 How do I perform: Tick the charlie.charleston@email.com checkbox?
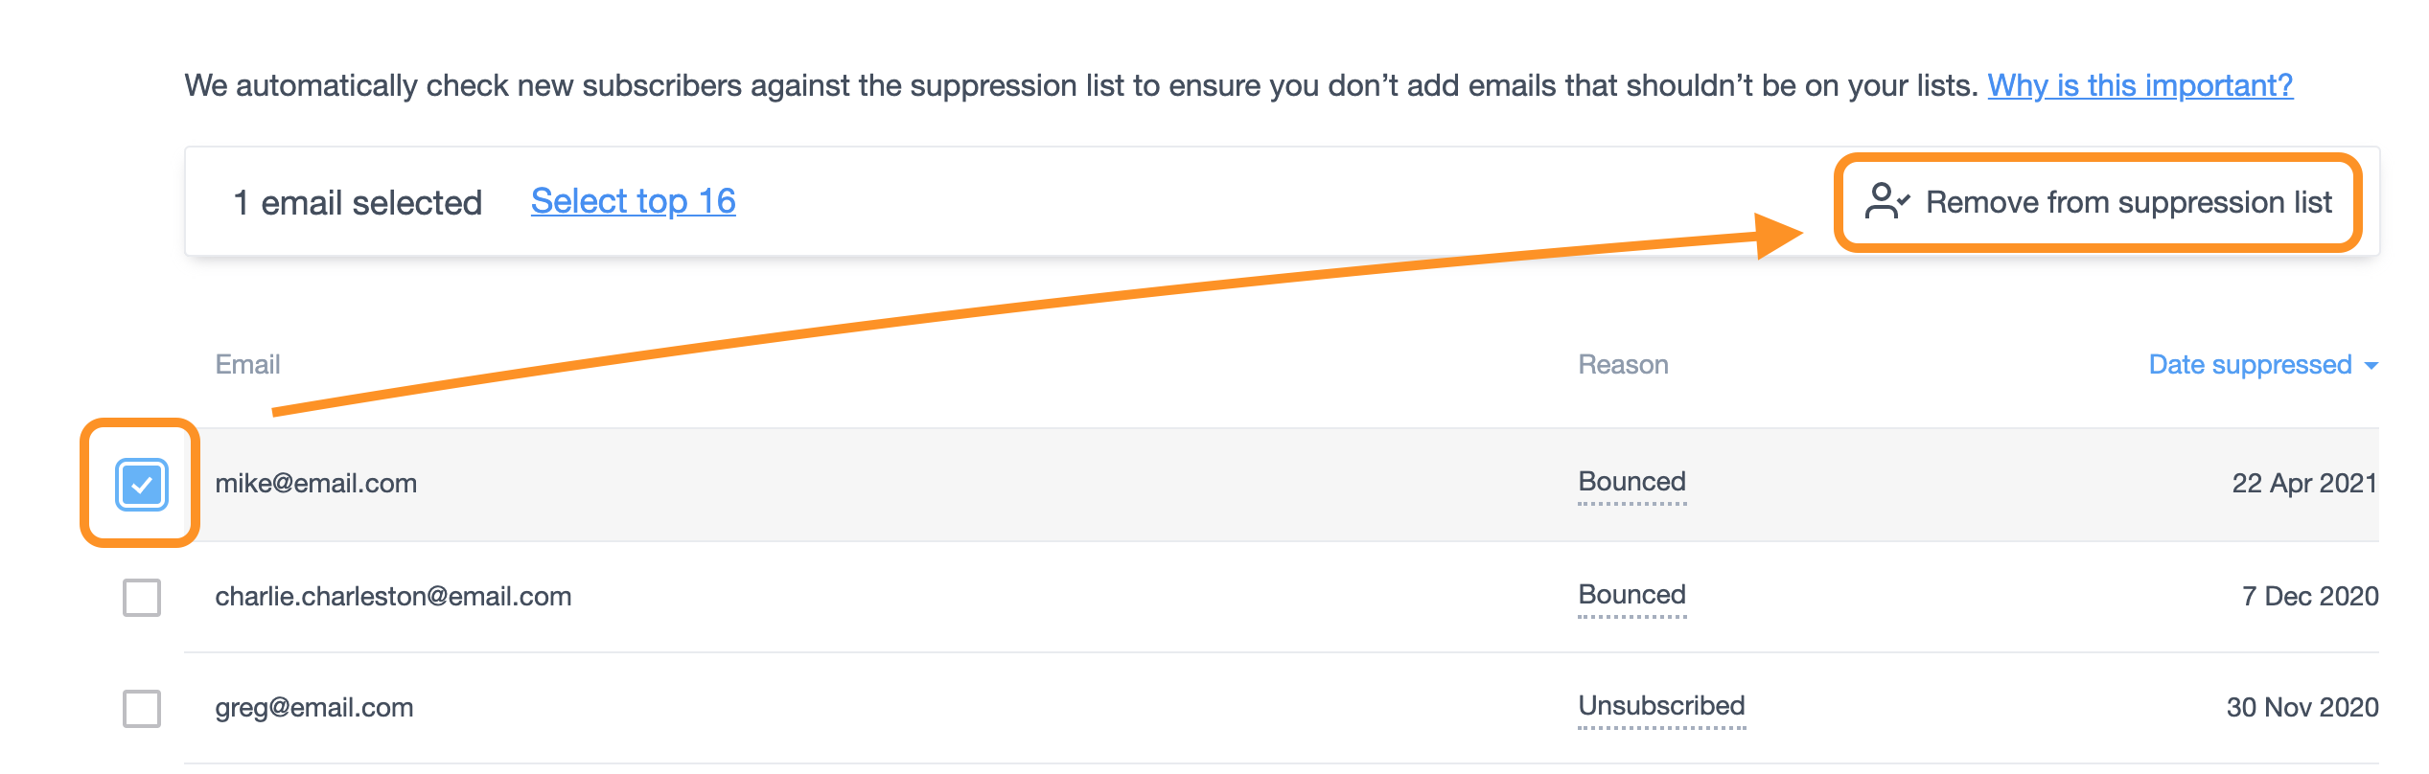pyautogui.click(x=142, y=598)
